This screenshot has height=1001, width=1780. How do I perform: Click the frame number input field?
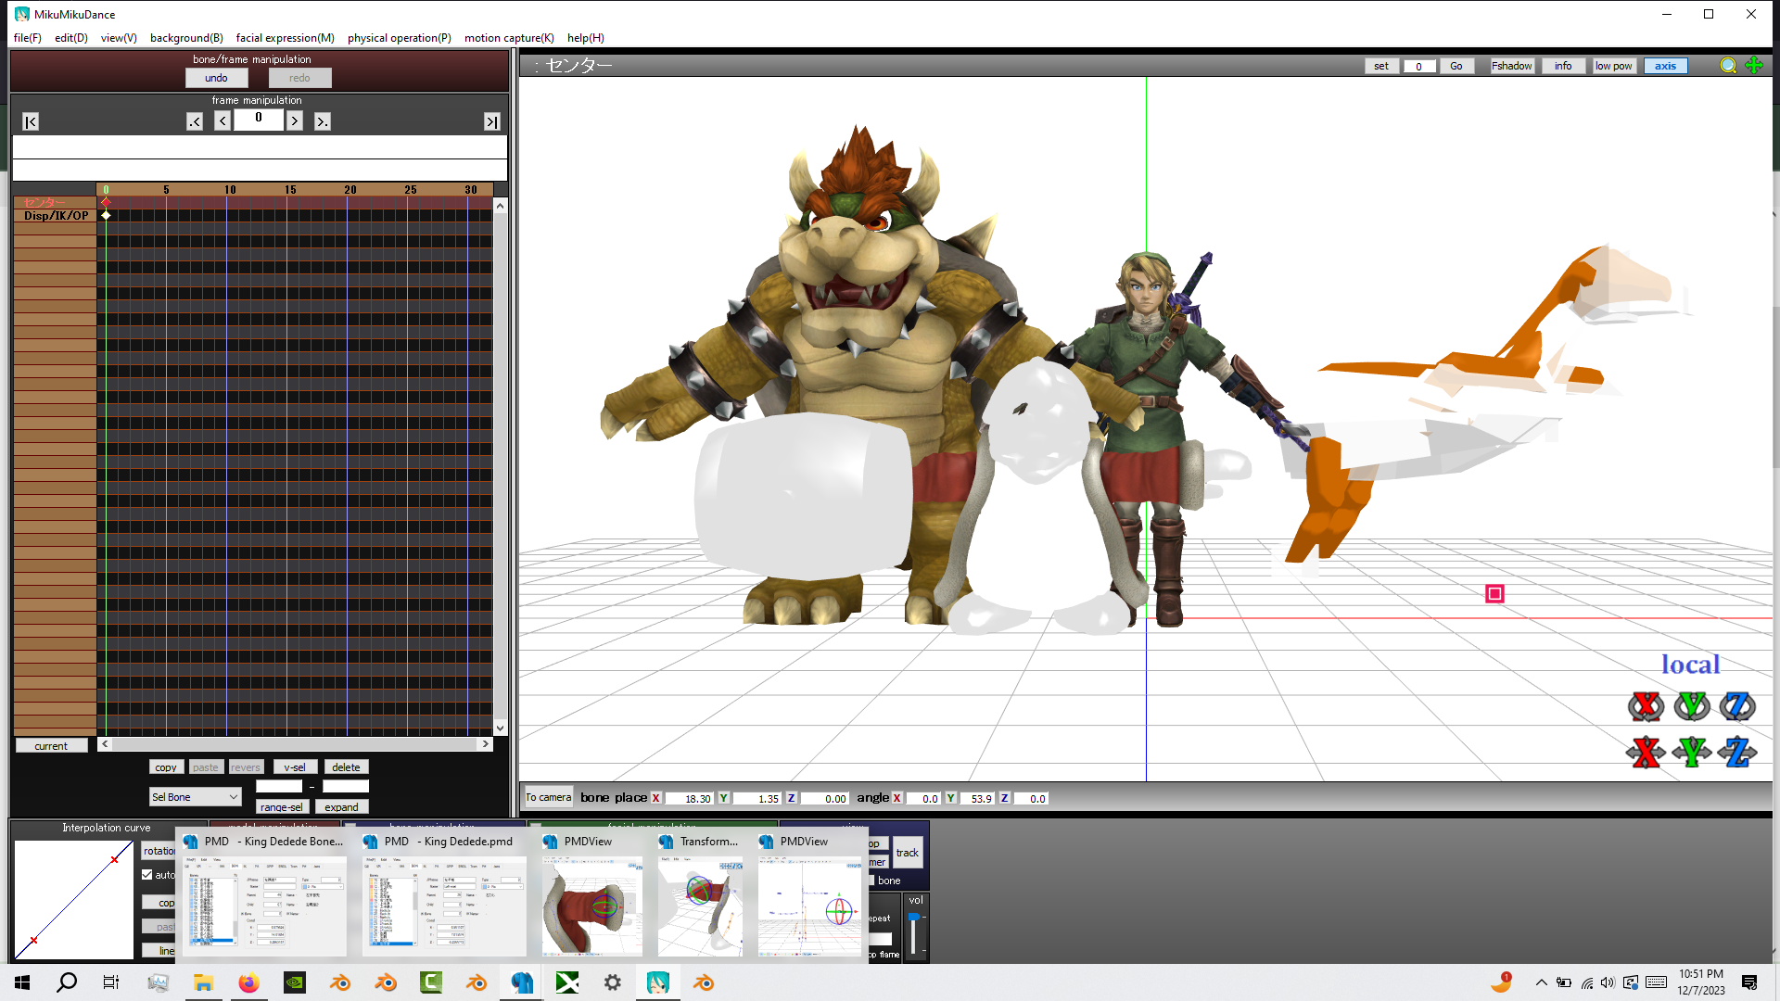click(x=259, y=120)
